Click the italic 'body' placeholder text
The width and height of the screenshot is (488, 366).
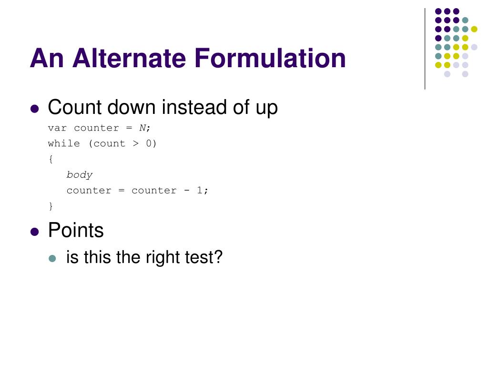point(80,174)
